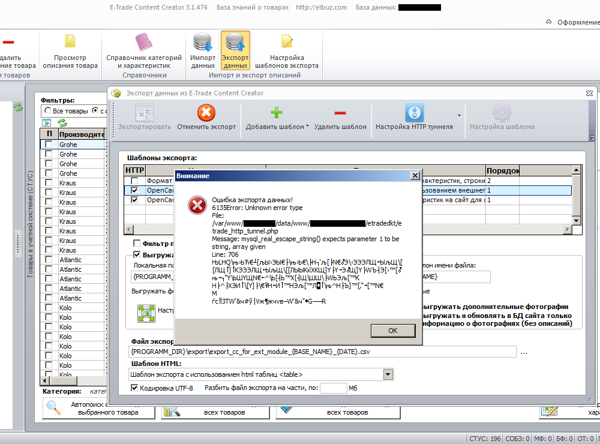The image size is (600, 444).
Task: Click the green plus Add template icon
Action: pyautogui.click(x=276, y=113)
